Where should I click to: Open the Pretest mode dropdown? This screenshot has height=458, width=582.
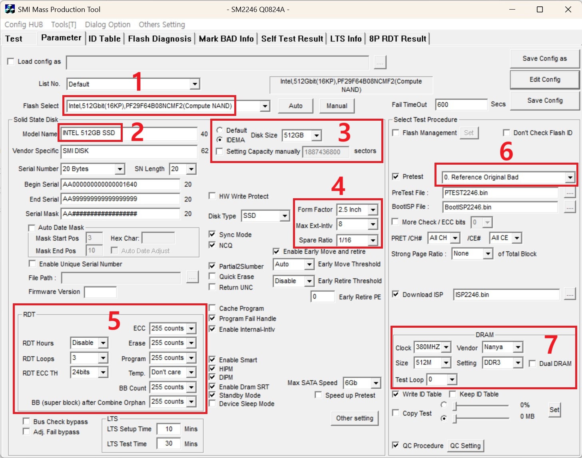tap(570, 177)
